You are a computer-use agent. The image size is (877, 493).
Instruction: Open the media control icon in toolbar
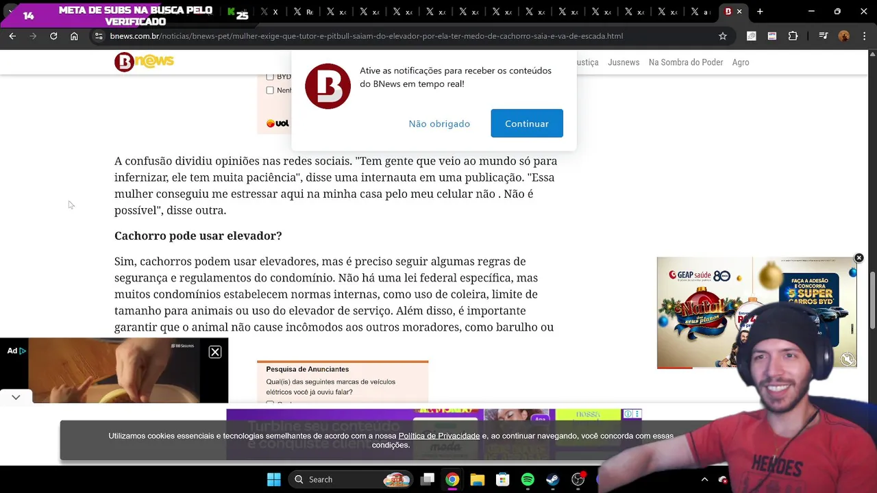824,36
